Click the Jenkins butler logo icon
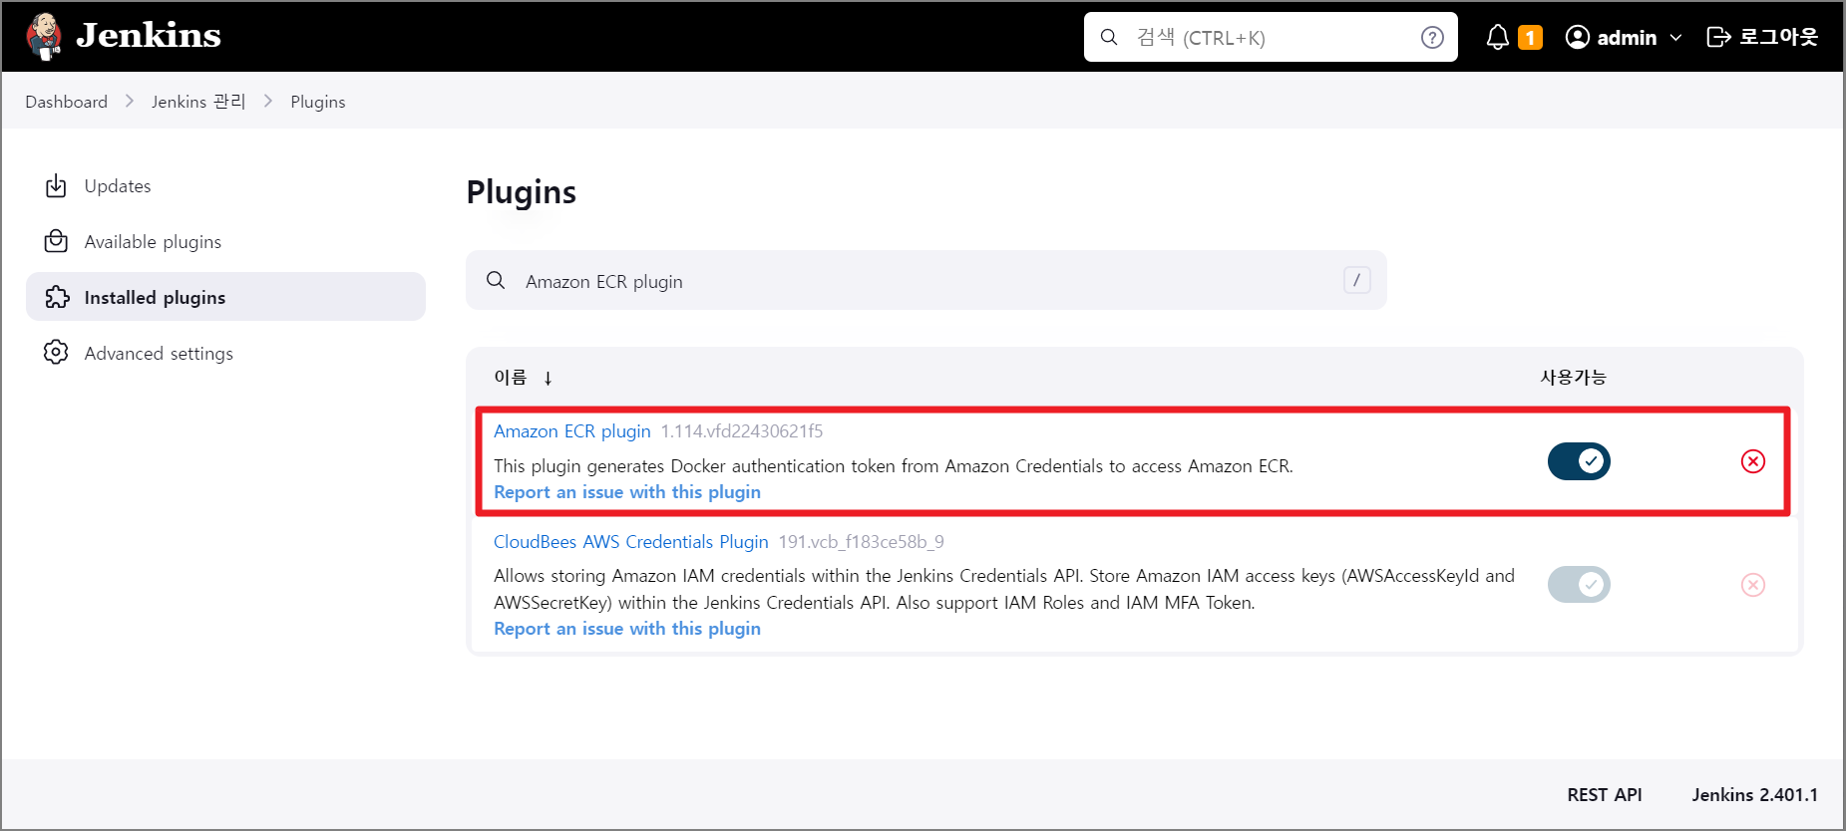Image resolution: width=1846 pixels, height=831 pixels. (x=44, y=37)
